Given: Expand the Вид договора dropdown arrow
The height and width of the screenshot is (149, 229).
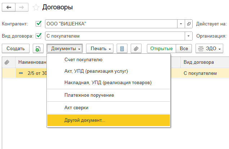Looking at the screenshot, I should 189,36.
